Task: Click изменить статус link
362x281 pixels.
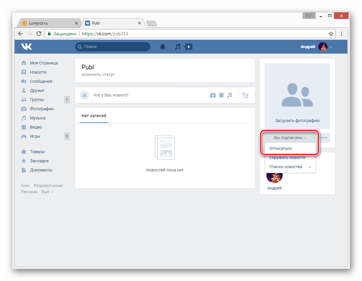Action: [x=98, y=74]
